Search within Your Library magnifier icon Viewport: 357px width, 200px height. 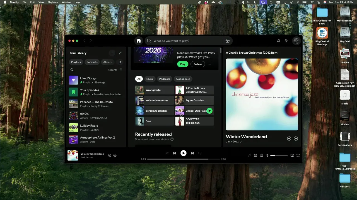pos(72,70)
